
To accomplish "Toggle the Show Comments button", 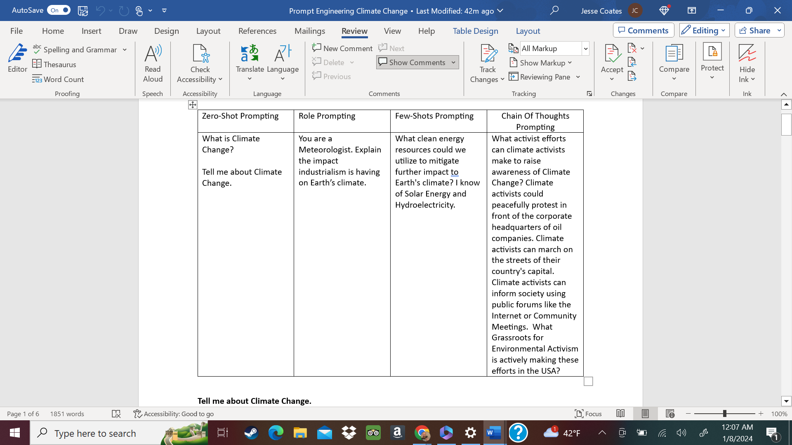I will [413, 62].
